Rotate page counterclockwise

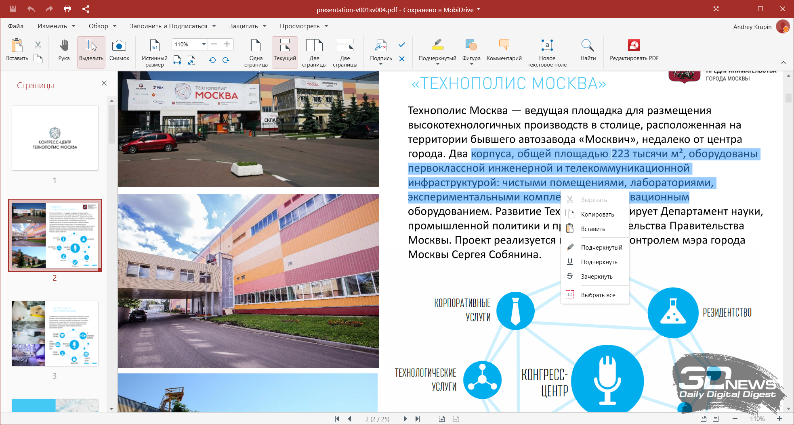point(212,60)
